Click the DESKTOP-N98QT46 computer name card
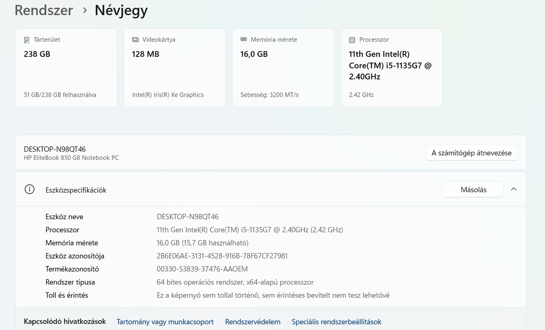This screenshot has height=330, width=545. pos(182,153)
